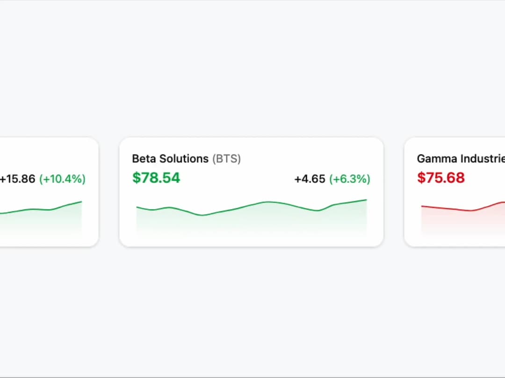
Task: Click the +10.4% percentage change
Action: pyautogui.click(x=63, y=179)
